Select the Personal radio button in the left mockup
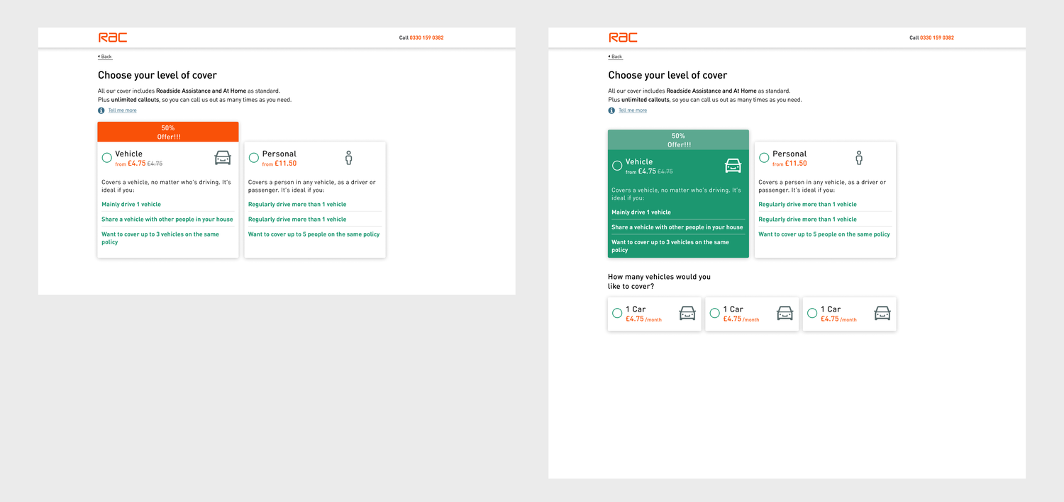Viewport: 1064px width, 502px height. [254, 158]
